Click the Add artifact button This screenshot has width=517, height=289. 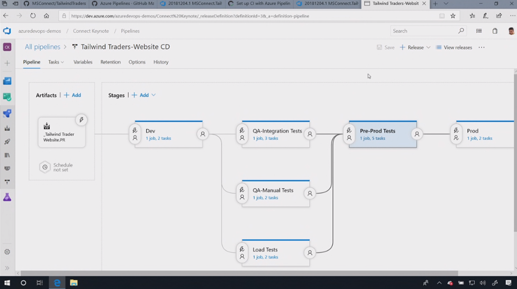pos(73,95)
